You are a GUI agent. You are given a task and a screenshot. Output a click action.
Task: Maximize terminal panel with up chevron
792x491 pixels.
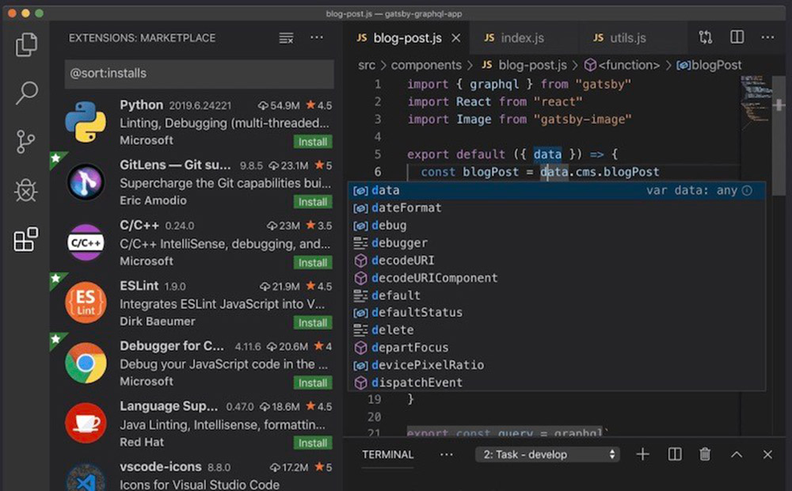(737, 455)
